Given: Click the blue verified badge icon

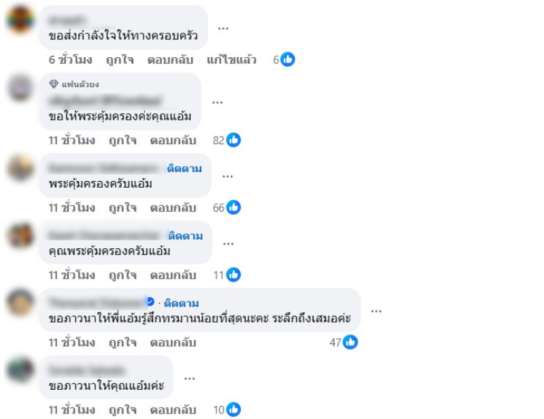Looking at the screenshot, I should tap(150, 301).
